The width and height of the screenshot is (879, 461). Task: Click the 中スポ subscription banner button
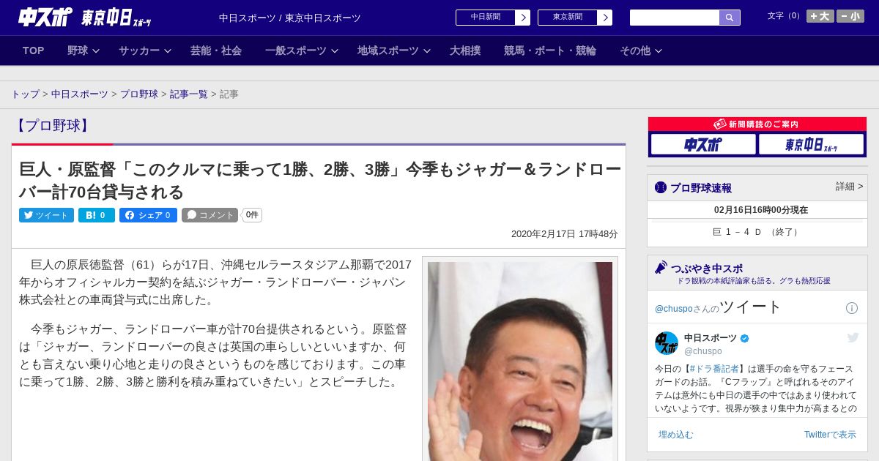[x=703, y=144]
